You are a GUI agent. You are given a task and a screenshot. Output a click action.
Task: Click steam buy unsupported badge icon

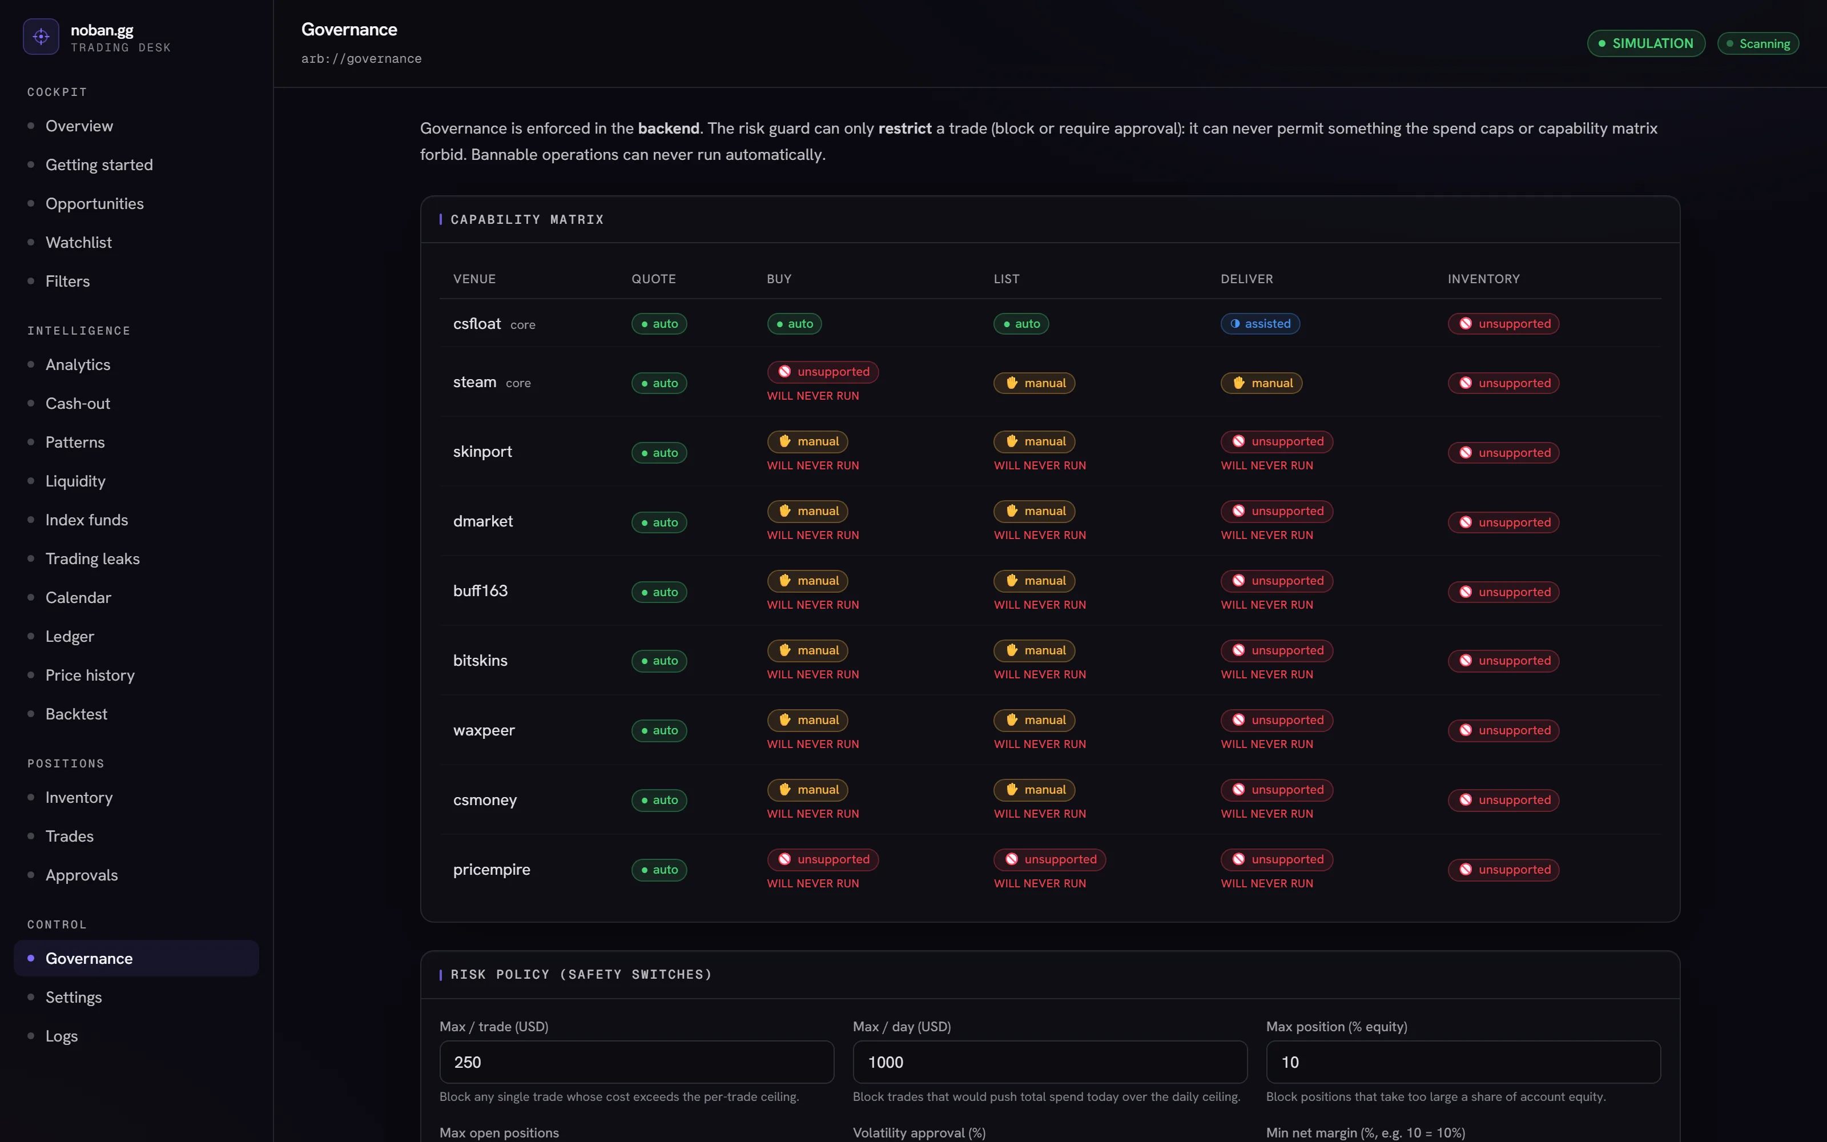coord(784,372)
